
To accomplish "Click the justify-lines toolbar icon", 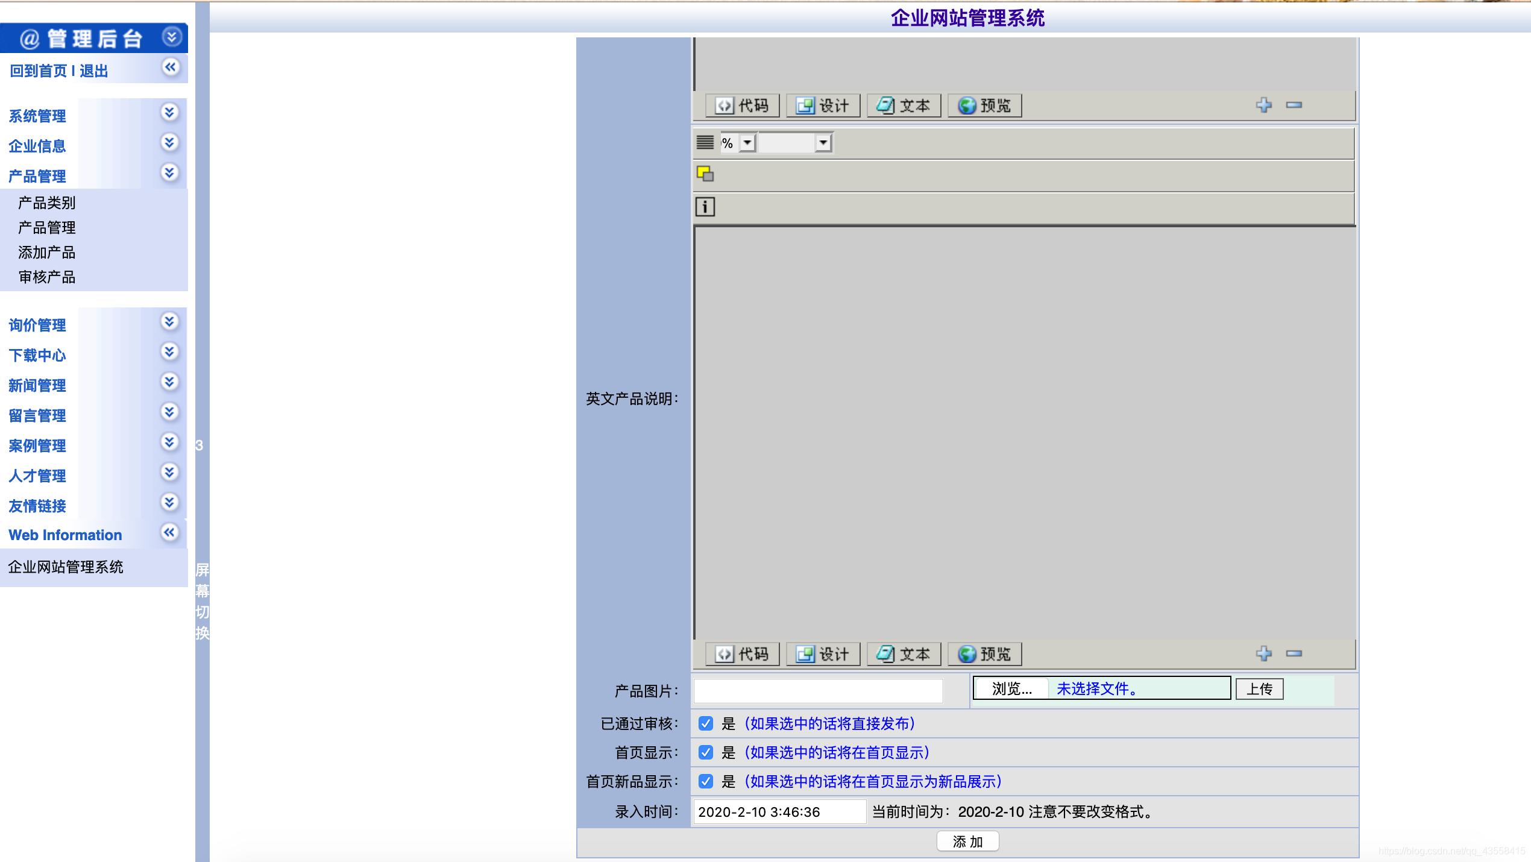I will [x=705, y=143].
